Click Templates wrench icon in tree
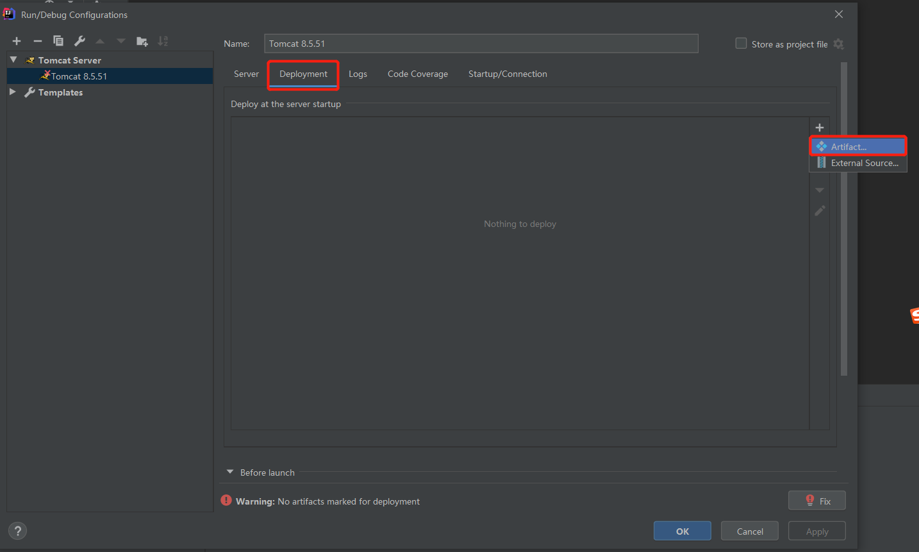The height and width of the screenshot is (552, 919). pyautogui.click(x=29, y=92)
